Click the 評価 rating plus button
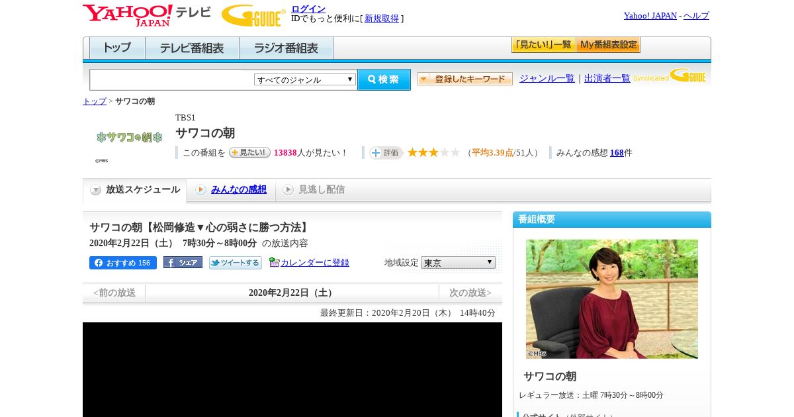Image resolution: width=794 pixels, height=417 pixels. coord(386,153)
